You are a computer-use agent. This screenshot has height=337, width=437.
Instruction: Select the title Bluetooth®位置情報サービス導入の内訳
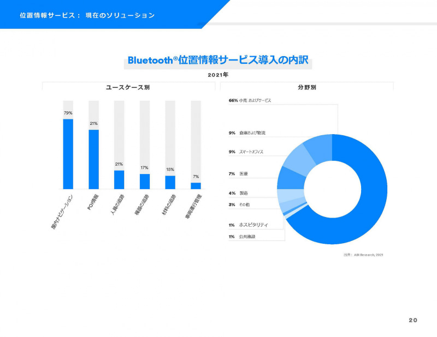tap(218, 60)
